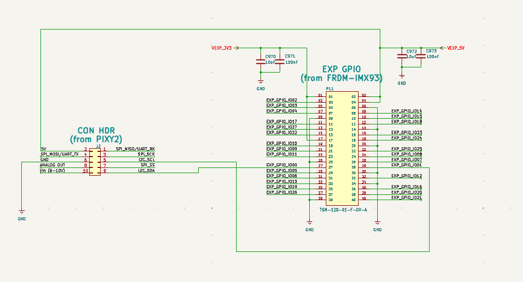Click capacitor C970 symbol

pos(260,62)
